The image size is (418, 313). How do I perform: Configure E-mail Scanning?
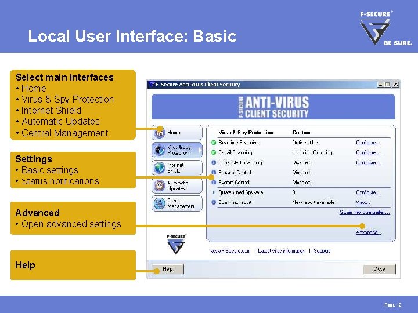click(367, 152)
